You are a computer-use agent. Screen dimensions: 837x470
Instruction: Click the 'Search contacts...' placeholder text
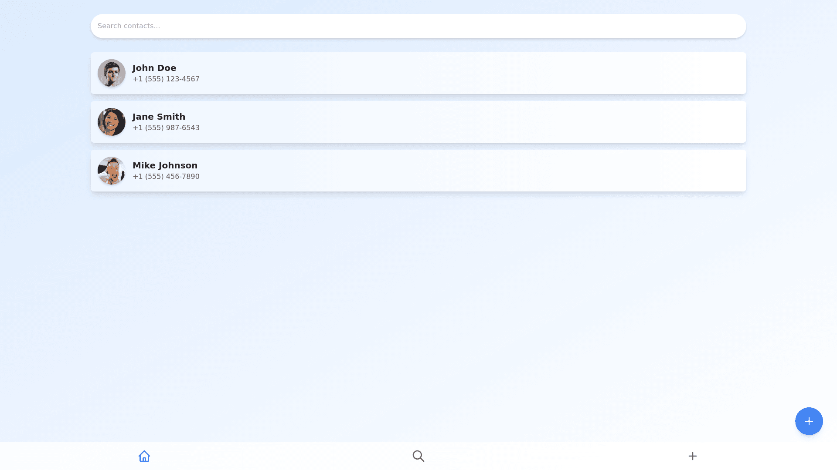pyautogui.click(x=129, y=26)
